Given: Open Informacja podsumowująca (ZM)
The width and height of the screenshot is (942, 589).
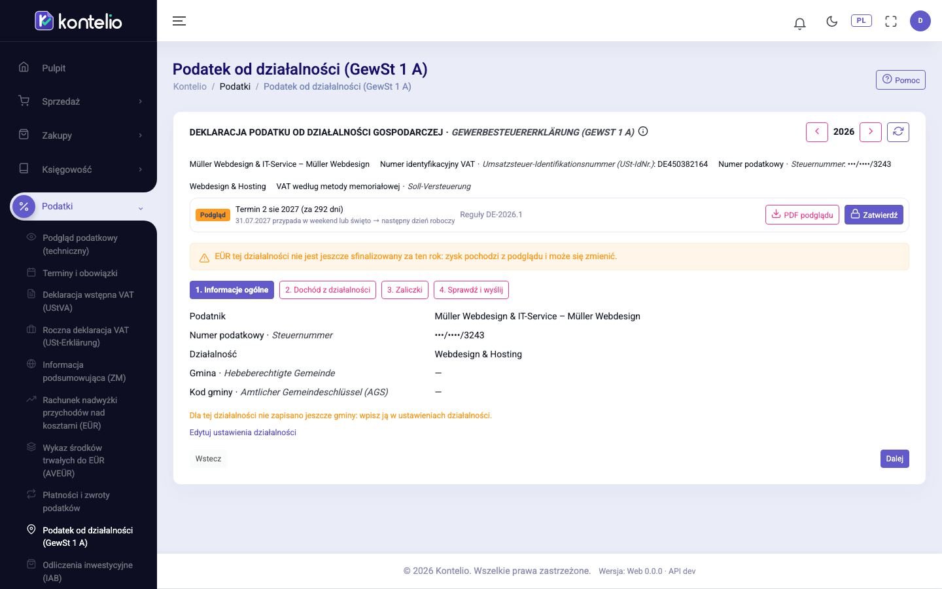Looking at the screenshot, I should click(85, 371).
